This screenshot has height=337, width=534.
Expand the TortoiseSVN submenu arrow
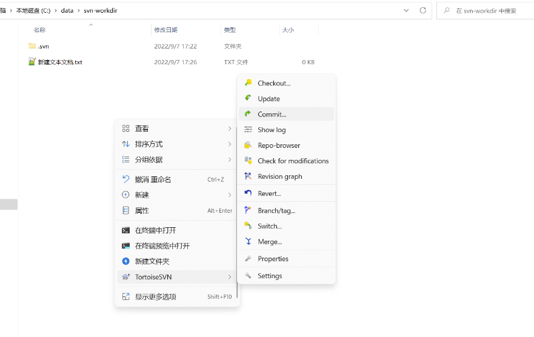(x=230, y=277)
